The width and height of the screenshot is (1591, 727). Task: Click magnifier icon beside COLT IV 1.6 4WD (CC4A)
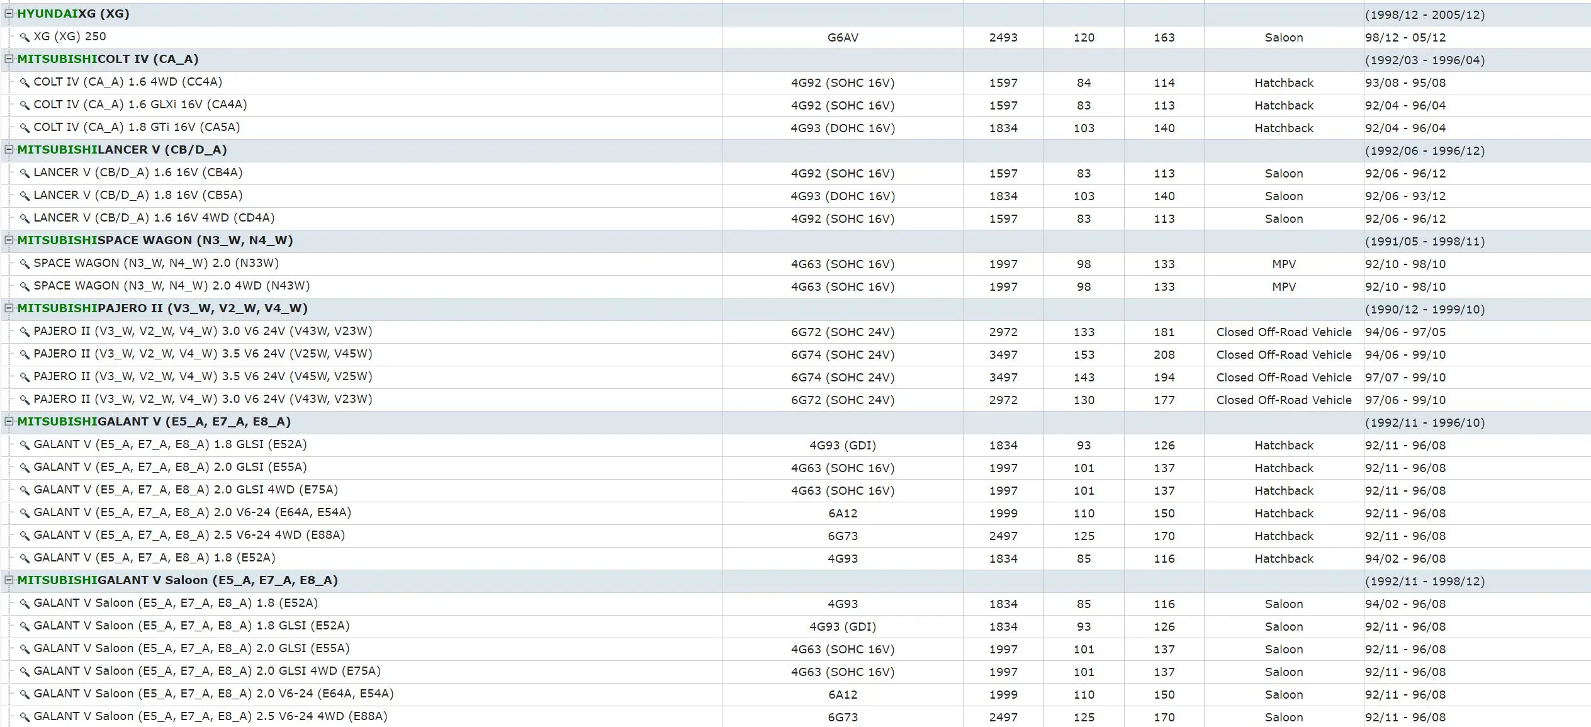click(25, 82)
